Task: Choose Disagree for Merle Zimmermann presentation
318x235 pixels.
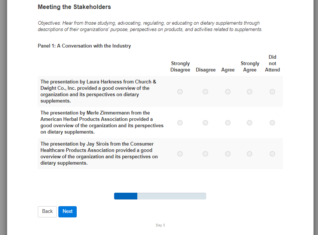Action: 205,123
